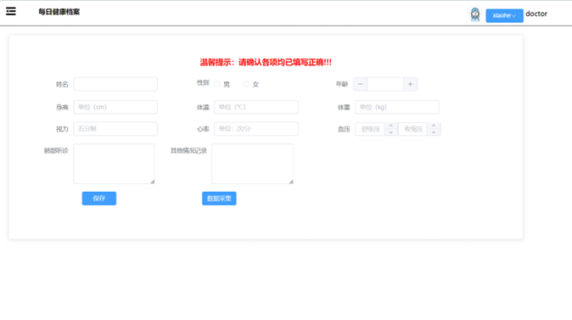Click the doctor avatar image
This screenshot has width=572, height=320.
[x=475, y=14]
